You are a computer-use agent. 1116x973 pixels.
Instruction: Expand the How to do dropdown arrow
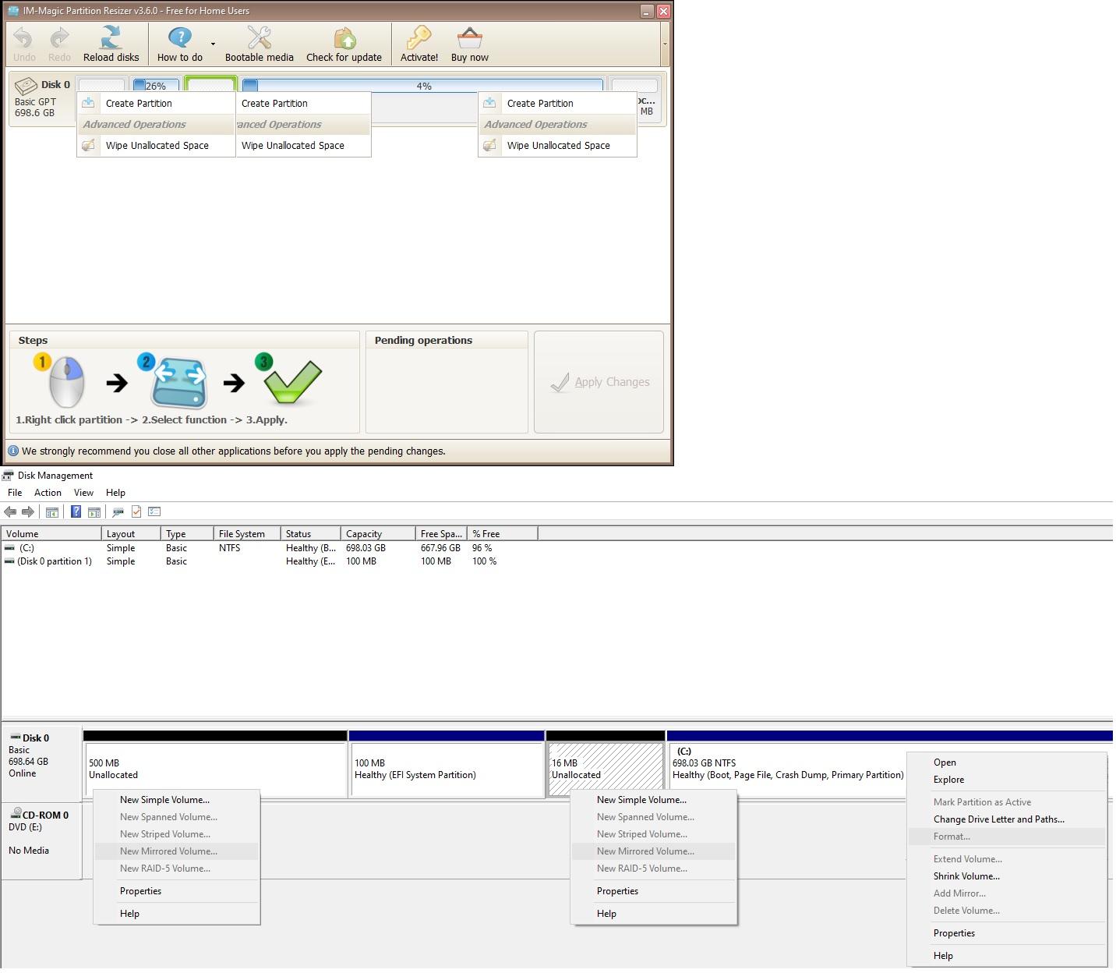click(213, 44)
